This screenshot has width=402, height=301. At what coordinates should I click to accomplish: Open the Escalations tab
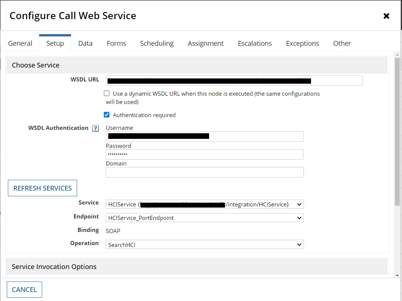(255, 43)
